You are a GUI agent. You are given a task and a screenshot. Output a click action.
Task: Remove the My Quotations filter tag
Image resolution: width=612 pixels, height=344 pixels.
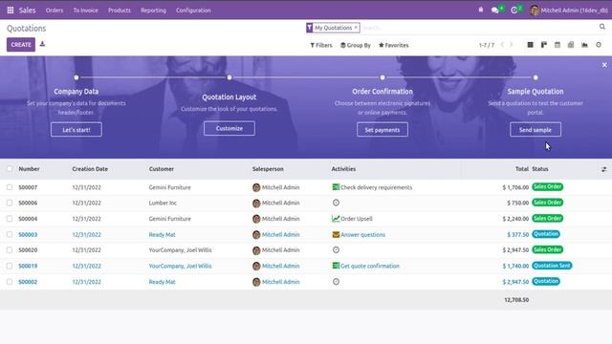(x=356, y=28)
